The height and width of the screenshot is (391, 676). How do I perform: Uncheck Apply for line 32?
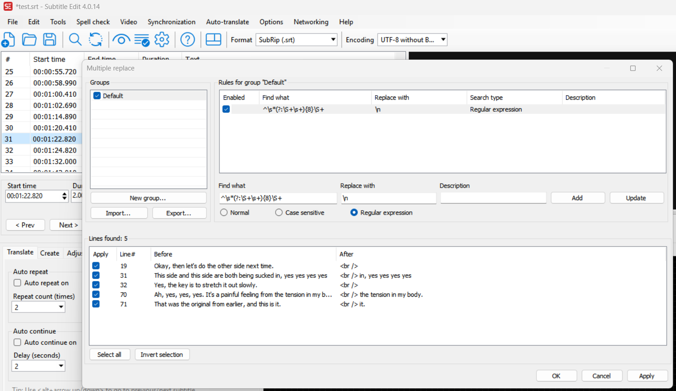click(x=96, y=285)
